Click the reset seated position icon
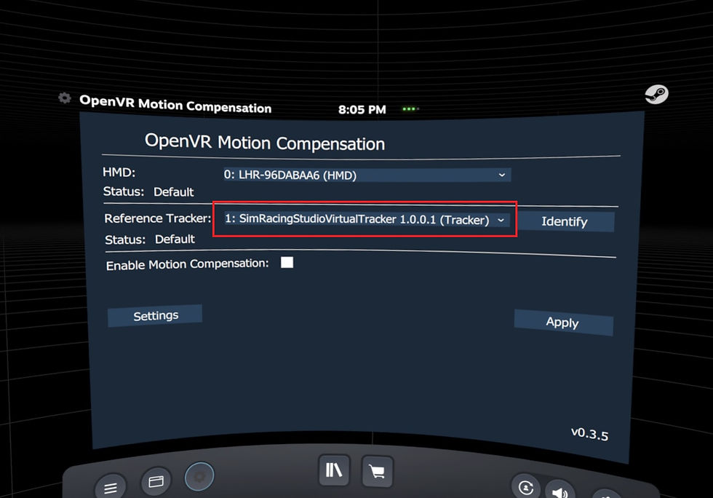 pyautogui.click(x=526, y=488)
